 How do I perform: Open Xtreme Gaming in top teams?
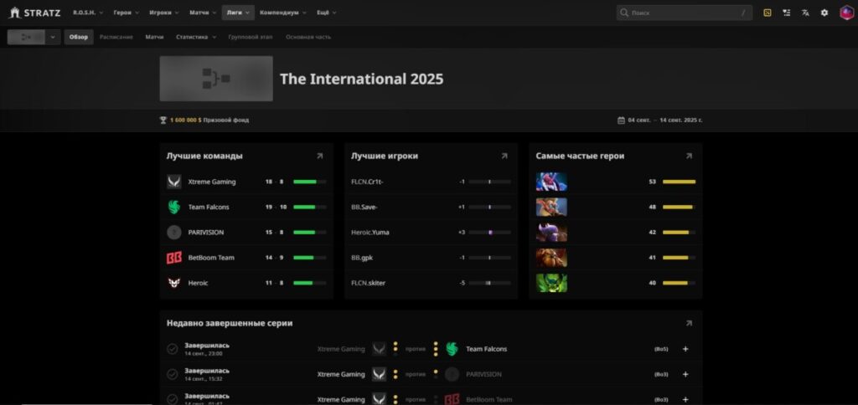point(212,182)
